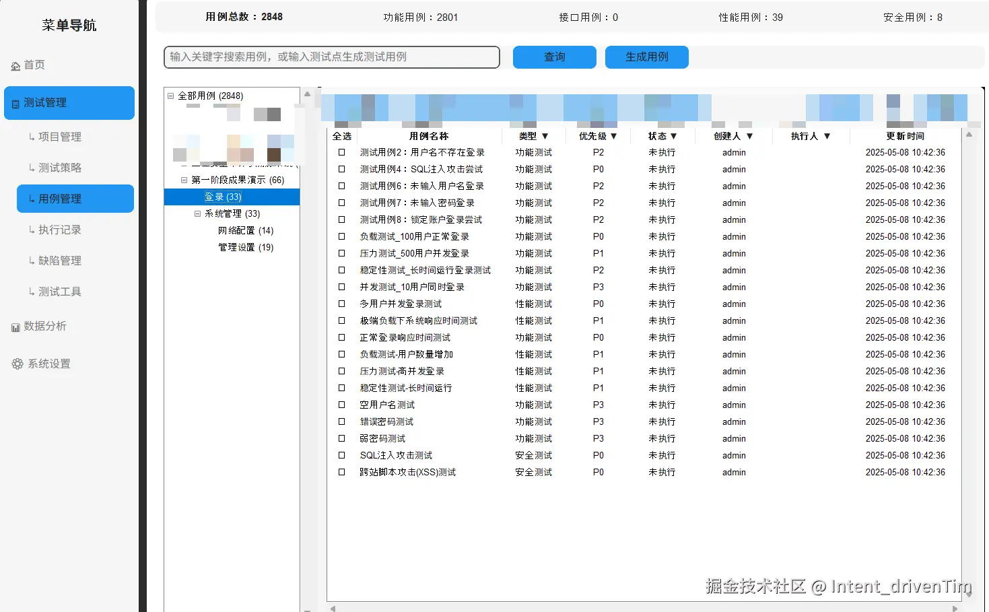Click 功能用例：2801 statistic
This screenshot has height=612, width=989.
pos(421,18)
